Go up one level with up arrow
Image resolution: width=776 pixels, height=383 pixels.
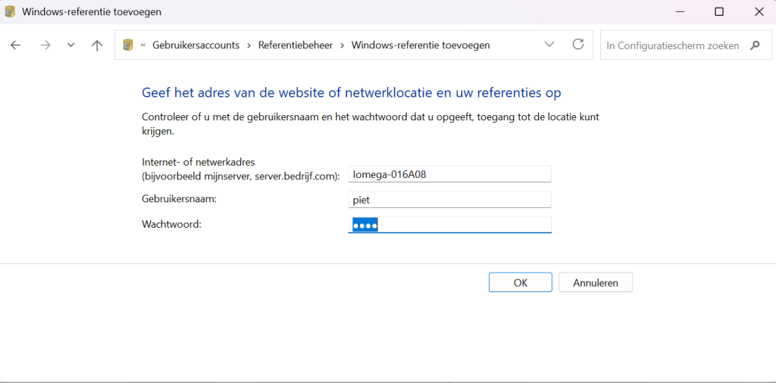pos(97,45)
